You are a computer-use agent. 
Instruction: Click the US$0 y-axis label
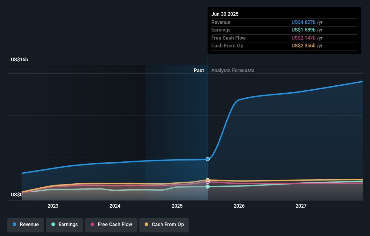[17, 195]
